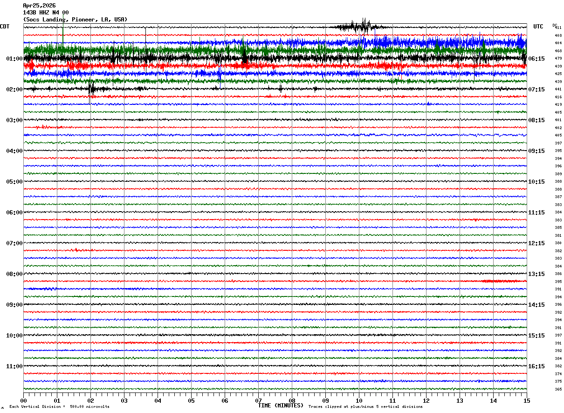This screenshot has width=564, height=413.
Task: Click the 06:15 UTC time label
Action: tap(536, 59)
